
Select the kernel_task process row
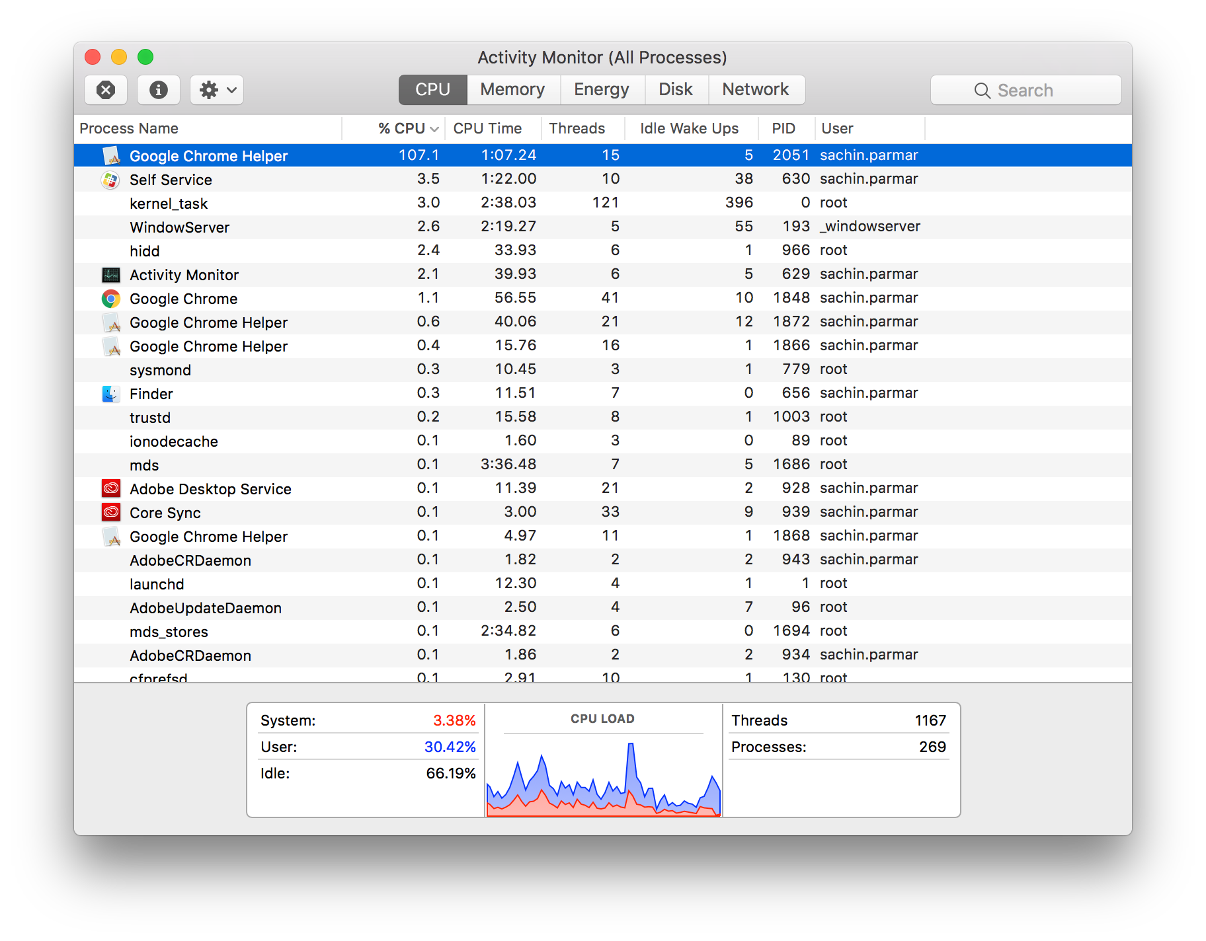(x=603, y=204)
